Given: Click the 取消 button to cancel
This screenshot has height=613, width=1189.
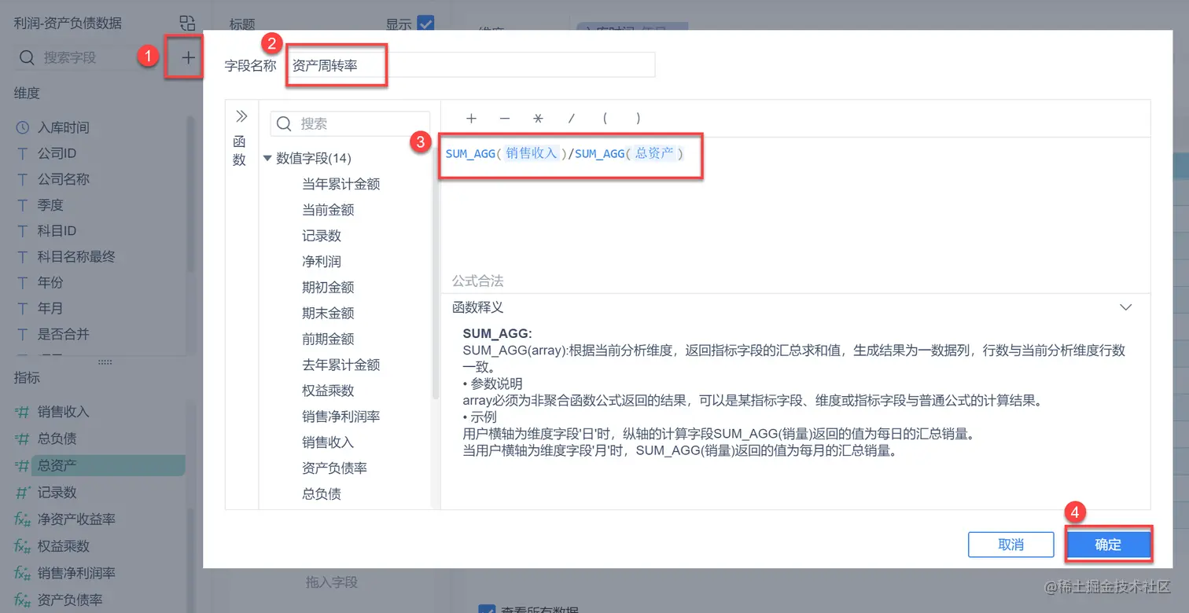Looking at the screenshot, I should [1010, 544].
